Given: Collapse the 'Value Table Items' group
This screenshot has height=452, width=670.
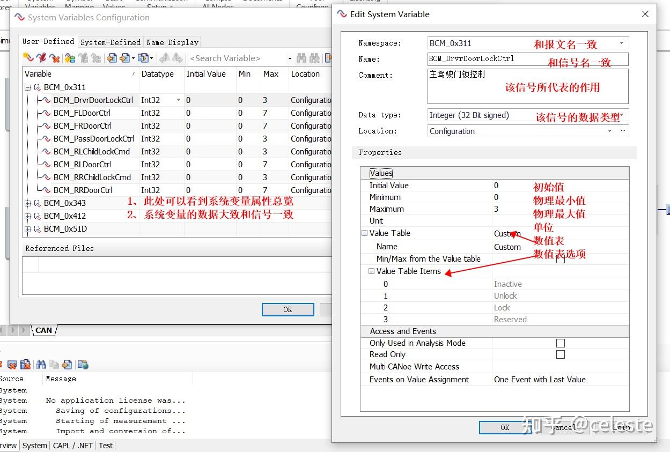Looking at the screenshot, I should 371,271.
